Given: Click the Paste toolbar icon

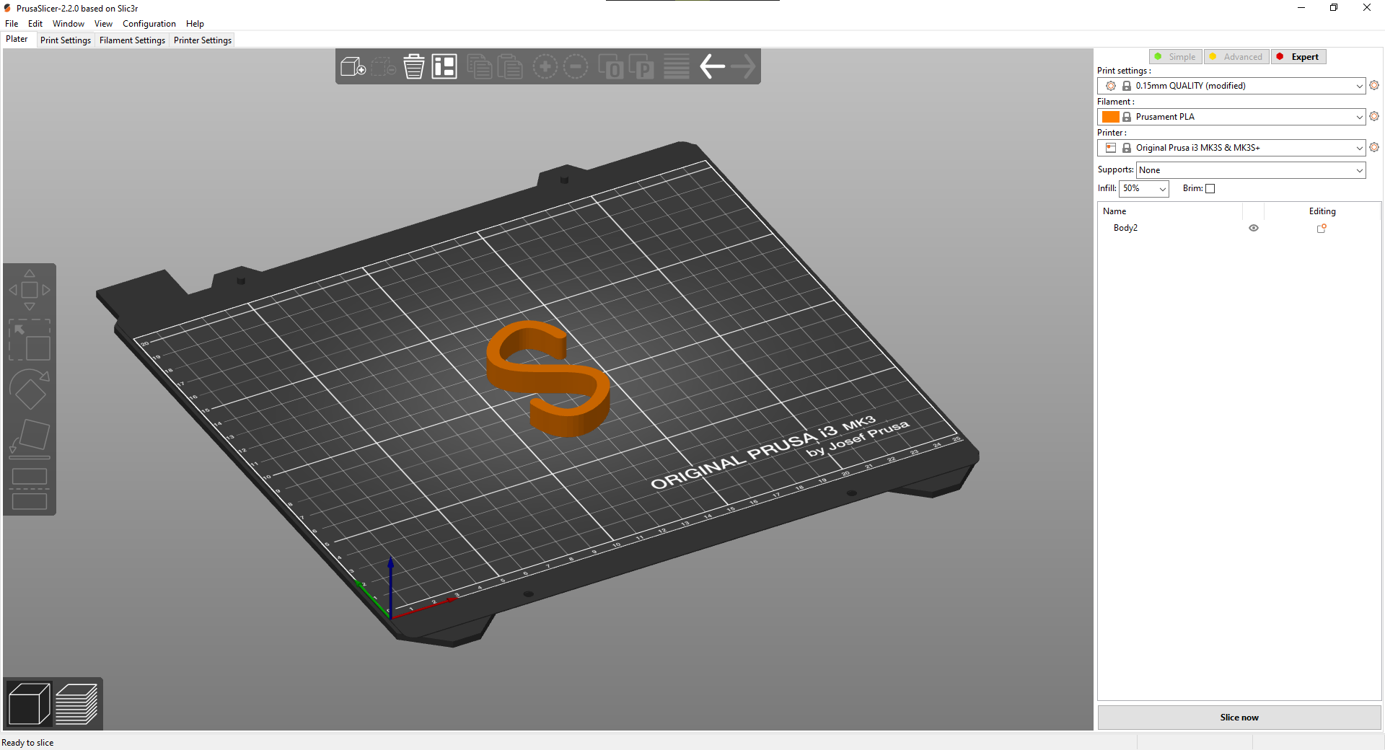Looking at the screenshot, I should point(509,67).
